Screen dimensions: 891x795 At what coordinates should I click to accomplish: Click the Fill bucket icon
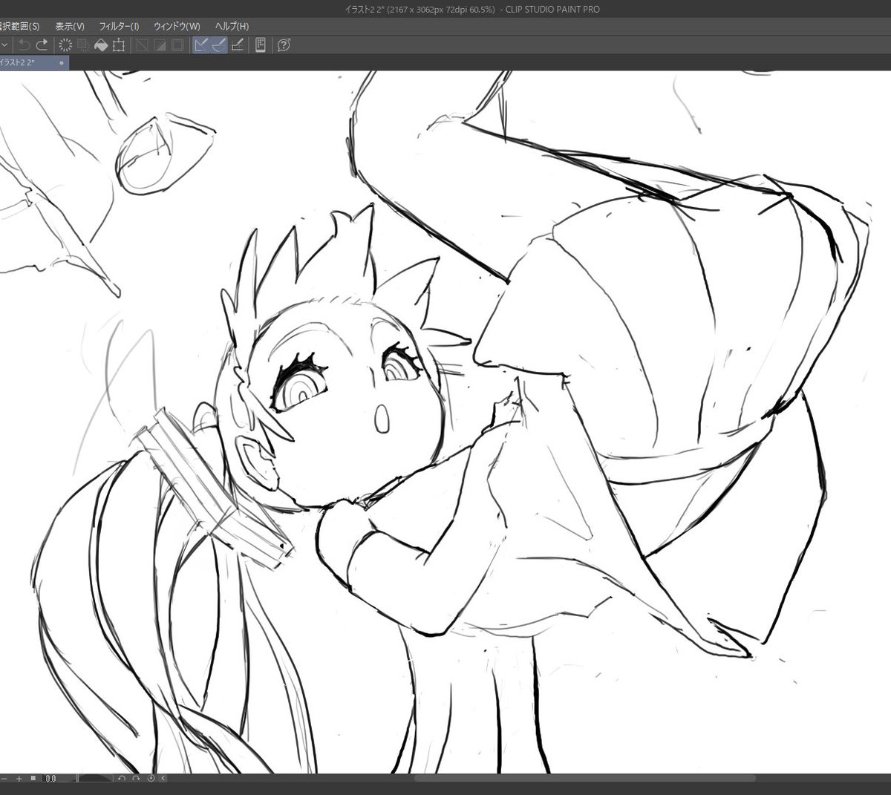pyautogui.click(x=101, y=45)
